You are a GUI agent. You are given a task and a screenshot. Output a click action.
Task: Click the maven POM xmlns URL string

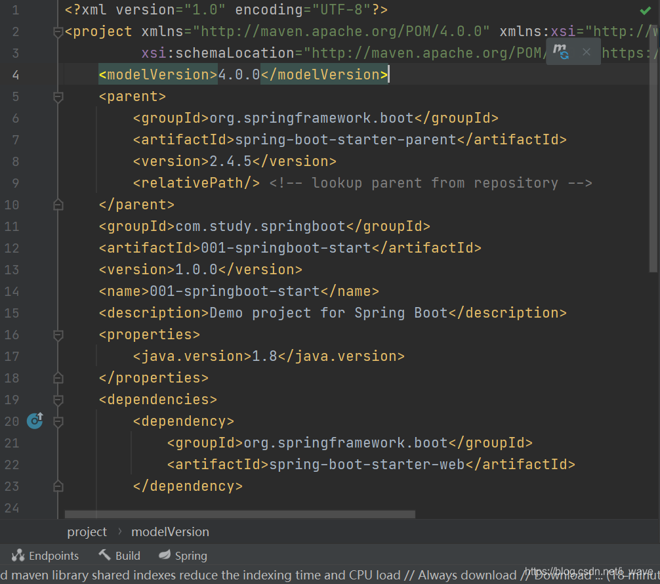(340, 31)
